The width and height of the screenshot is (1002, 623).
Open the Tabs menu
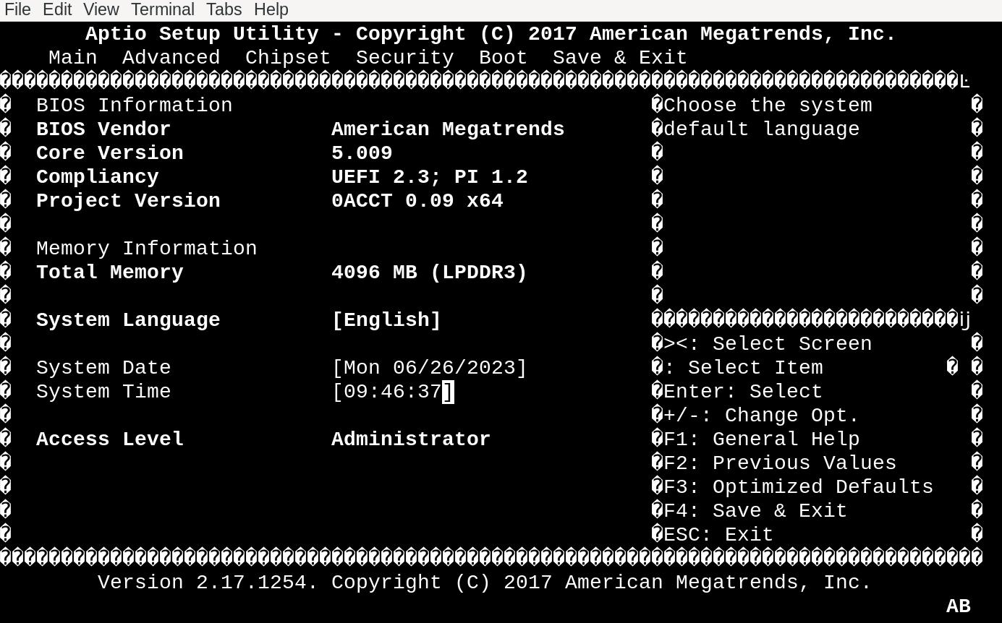pos(224,9)
